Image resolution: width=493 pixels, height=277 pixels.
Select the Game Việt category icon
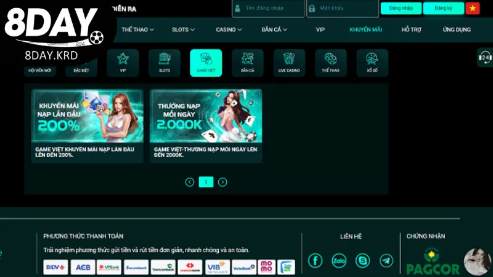pyautogui.click(x=206, y=63)
